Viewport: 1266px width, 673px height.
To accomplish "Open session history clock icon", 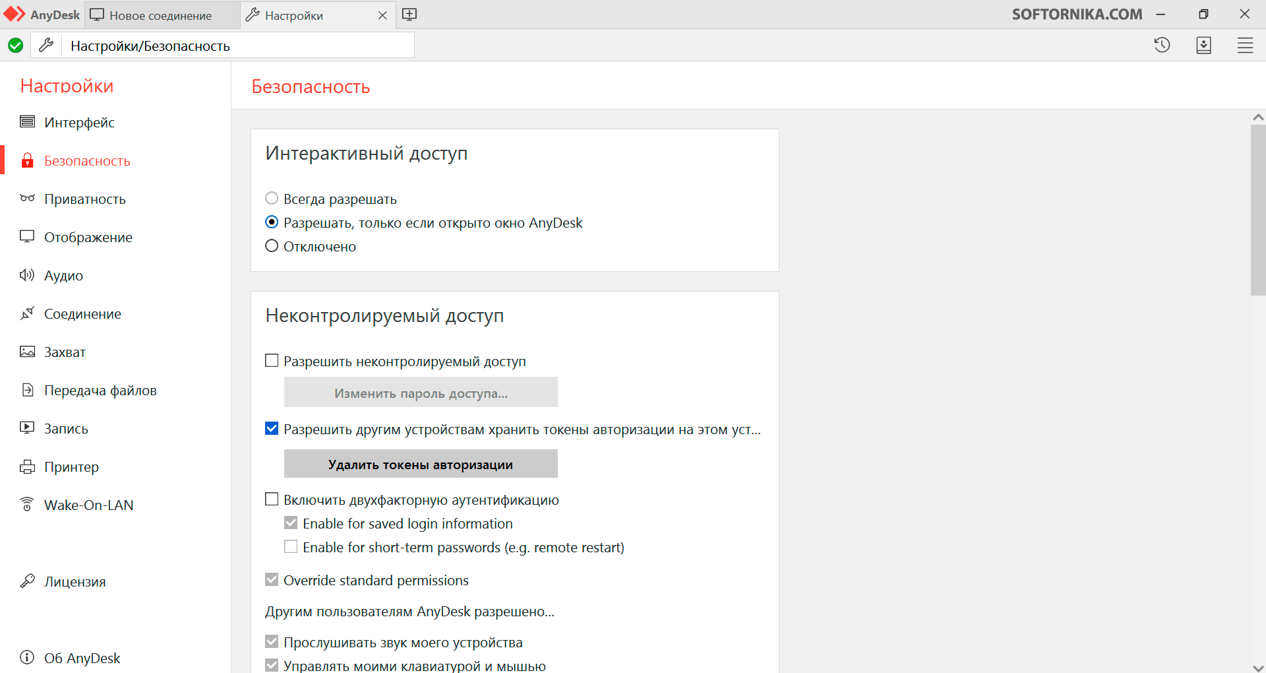I will [x=1162, y=45].
